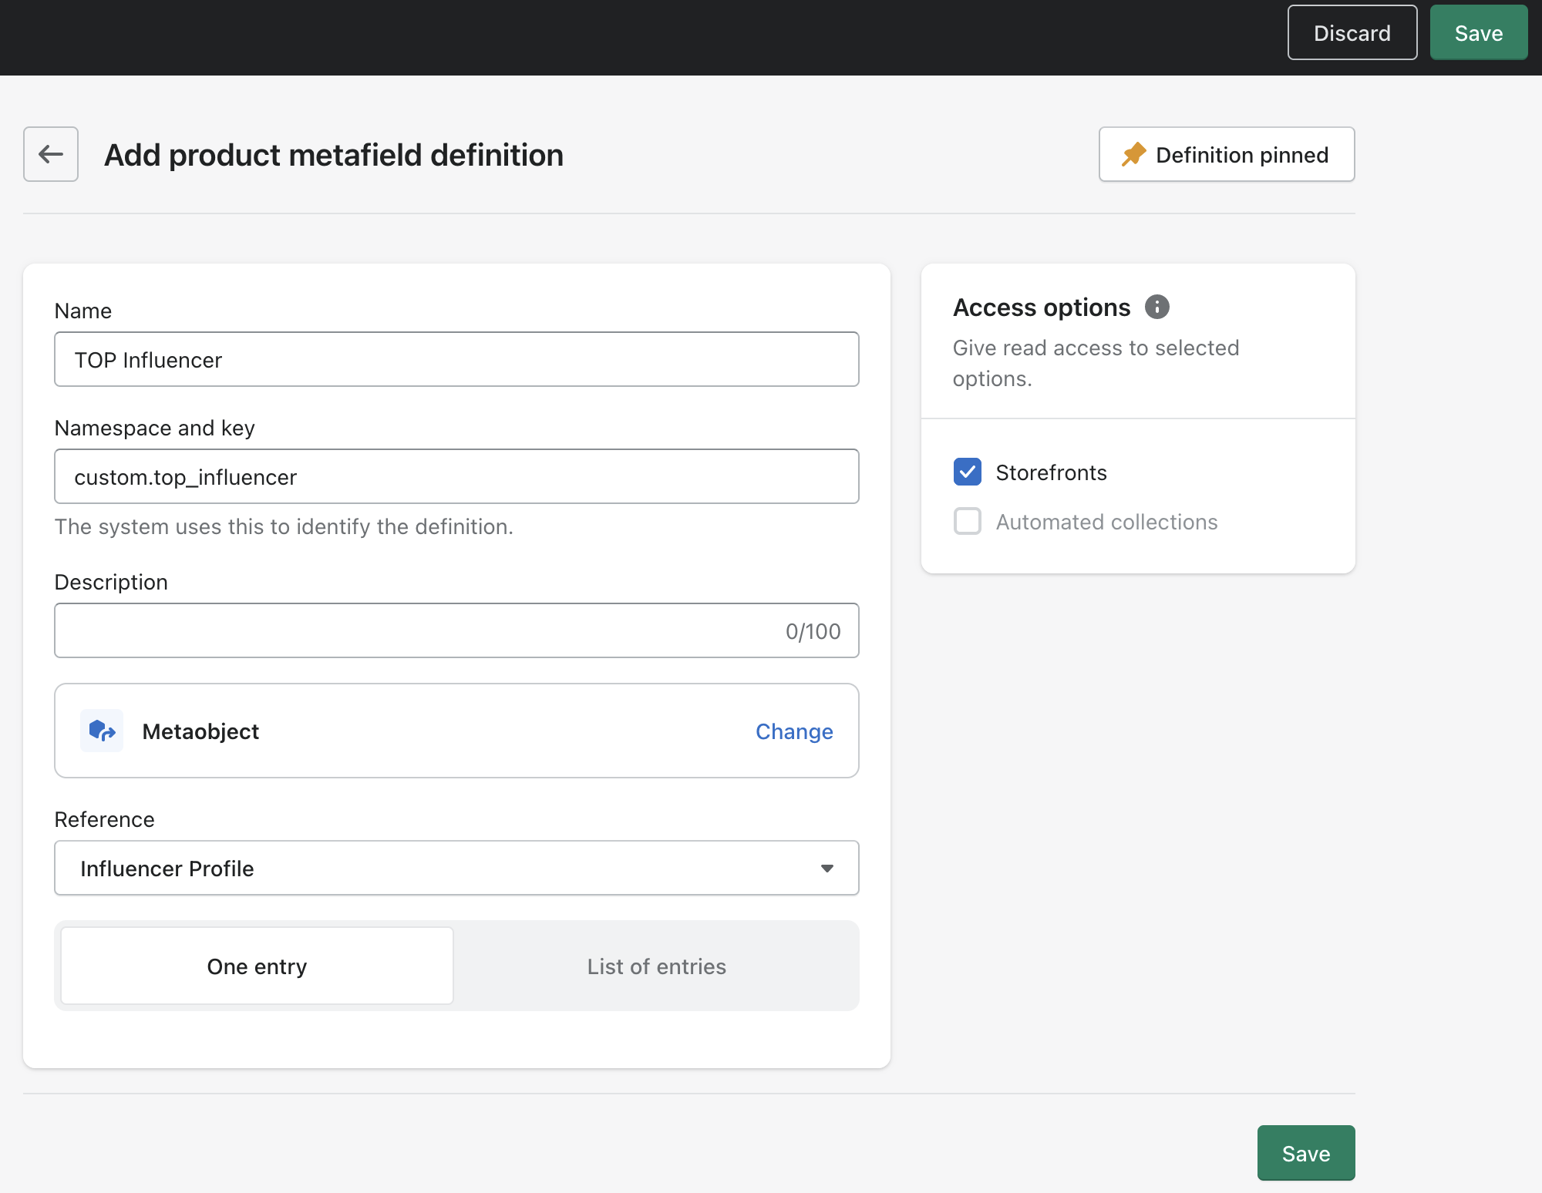Expand the Influencer Profile select box

pos(432,868)
